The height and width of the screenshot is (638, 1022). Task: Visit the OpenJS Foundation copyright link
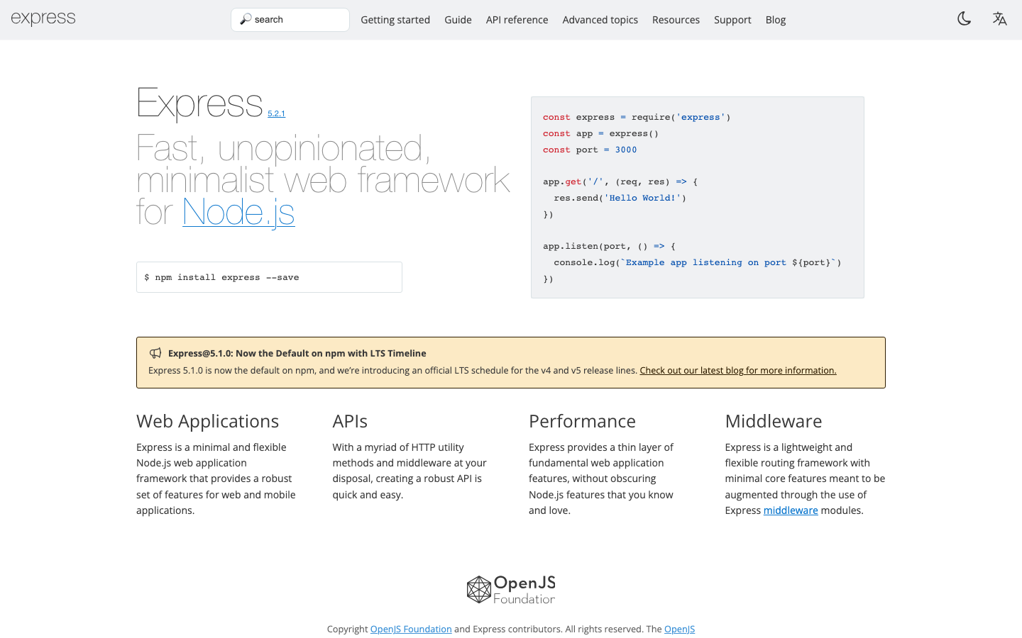411,629
